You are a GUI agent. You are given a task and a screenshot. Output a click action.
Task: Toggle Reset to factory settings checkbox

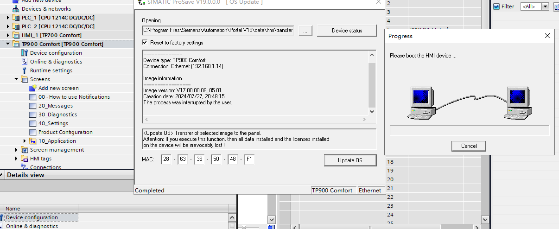145,43
